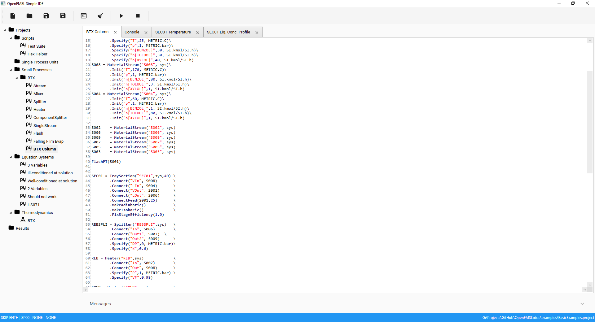Click the FlashPT(S001) code line
Screen dimensions: 595x322
click(106, 162)
